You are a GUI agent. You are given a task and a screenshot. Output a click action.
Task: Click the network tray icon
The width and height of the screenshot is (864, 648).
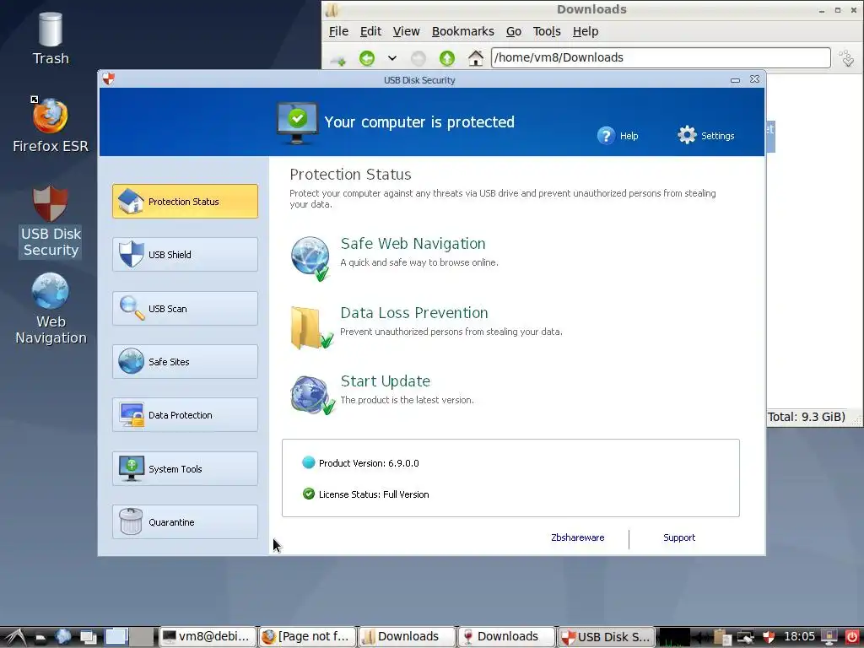(x=746, y=637)
